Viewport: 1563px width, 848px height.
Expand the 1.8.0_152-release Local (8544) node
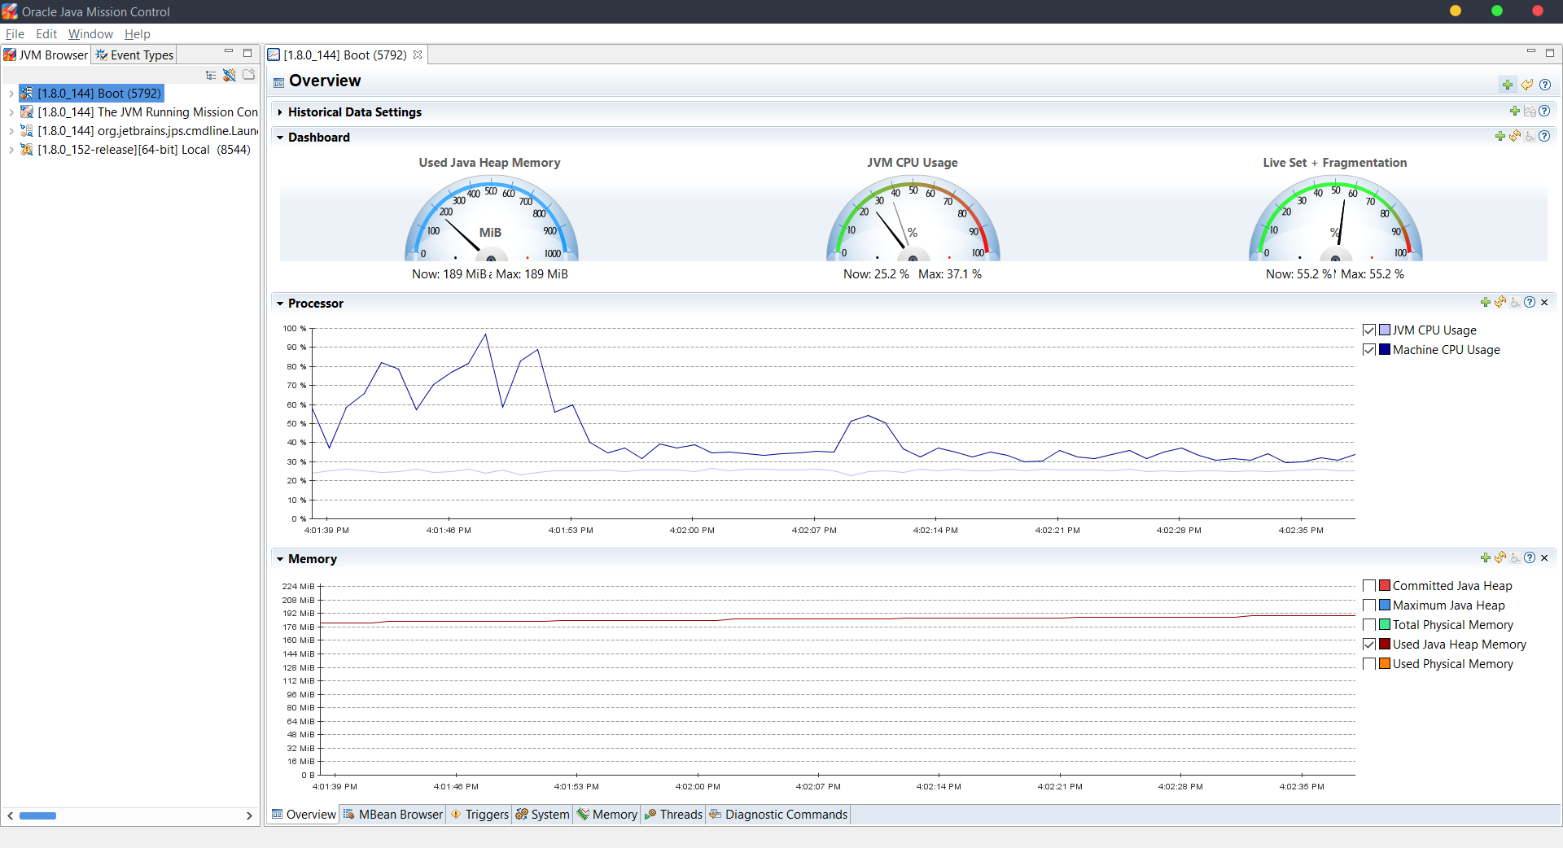coord(11,150)
